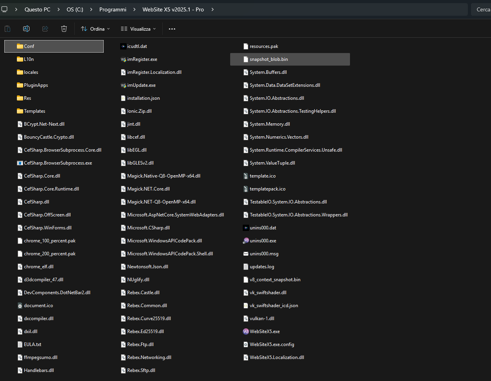Click the document.ico file icon
This screenshot has width=491, height=381.
(20, 306)
